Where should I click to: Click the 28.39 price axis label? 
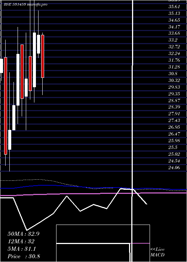coord(174,107)
